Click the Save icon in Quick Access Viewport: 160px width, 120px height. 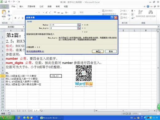tap(6, 2)
